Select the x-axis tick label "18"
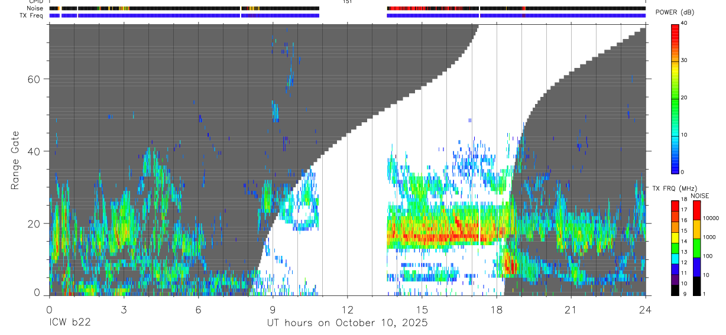The image size is (726, 335). pos(496,310)
